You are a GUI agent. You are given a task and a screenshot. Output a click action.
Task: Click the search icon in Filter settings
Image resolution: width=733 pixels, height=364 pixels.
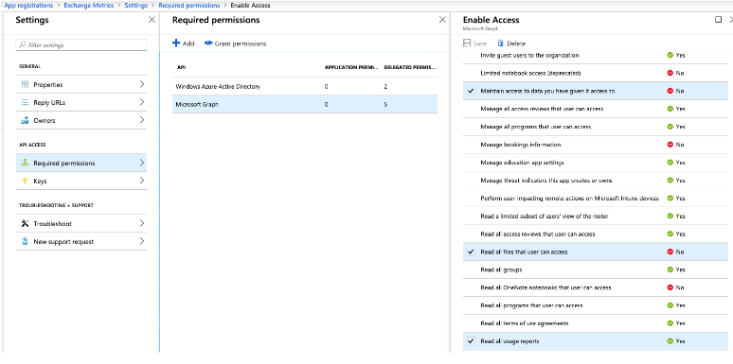click(23, 44)
